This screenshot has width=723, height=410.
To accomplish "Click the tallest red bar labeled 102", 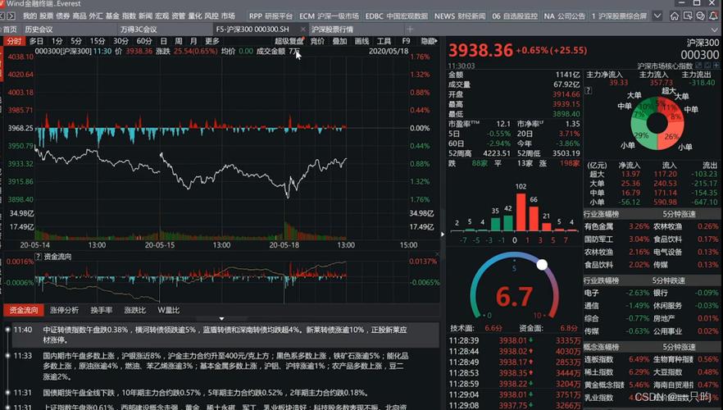I will click(x=521, y=212).
